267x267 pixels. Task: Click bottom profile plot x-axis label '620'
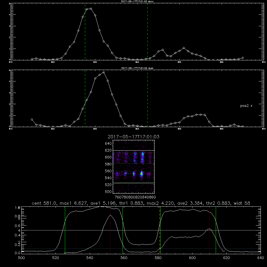(x=227, y=258)
